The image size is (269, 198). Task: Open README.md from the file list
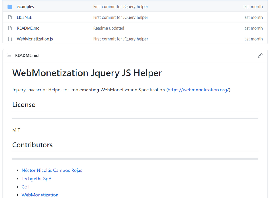click(28, 28)
